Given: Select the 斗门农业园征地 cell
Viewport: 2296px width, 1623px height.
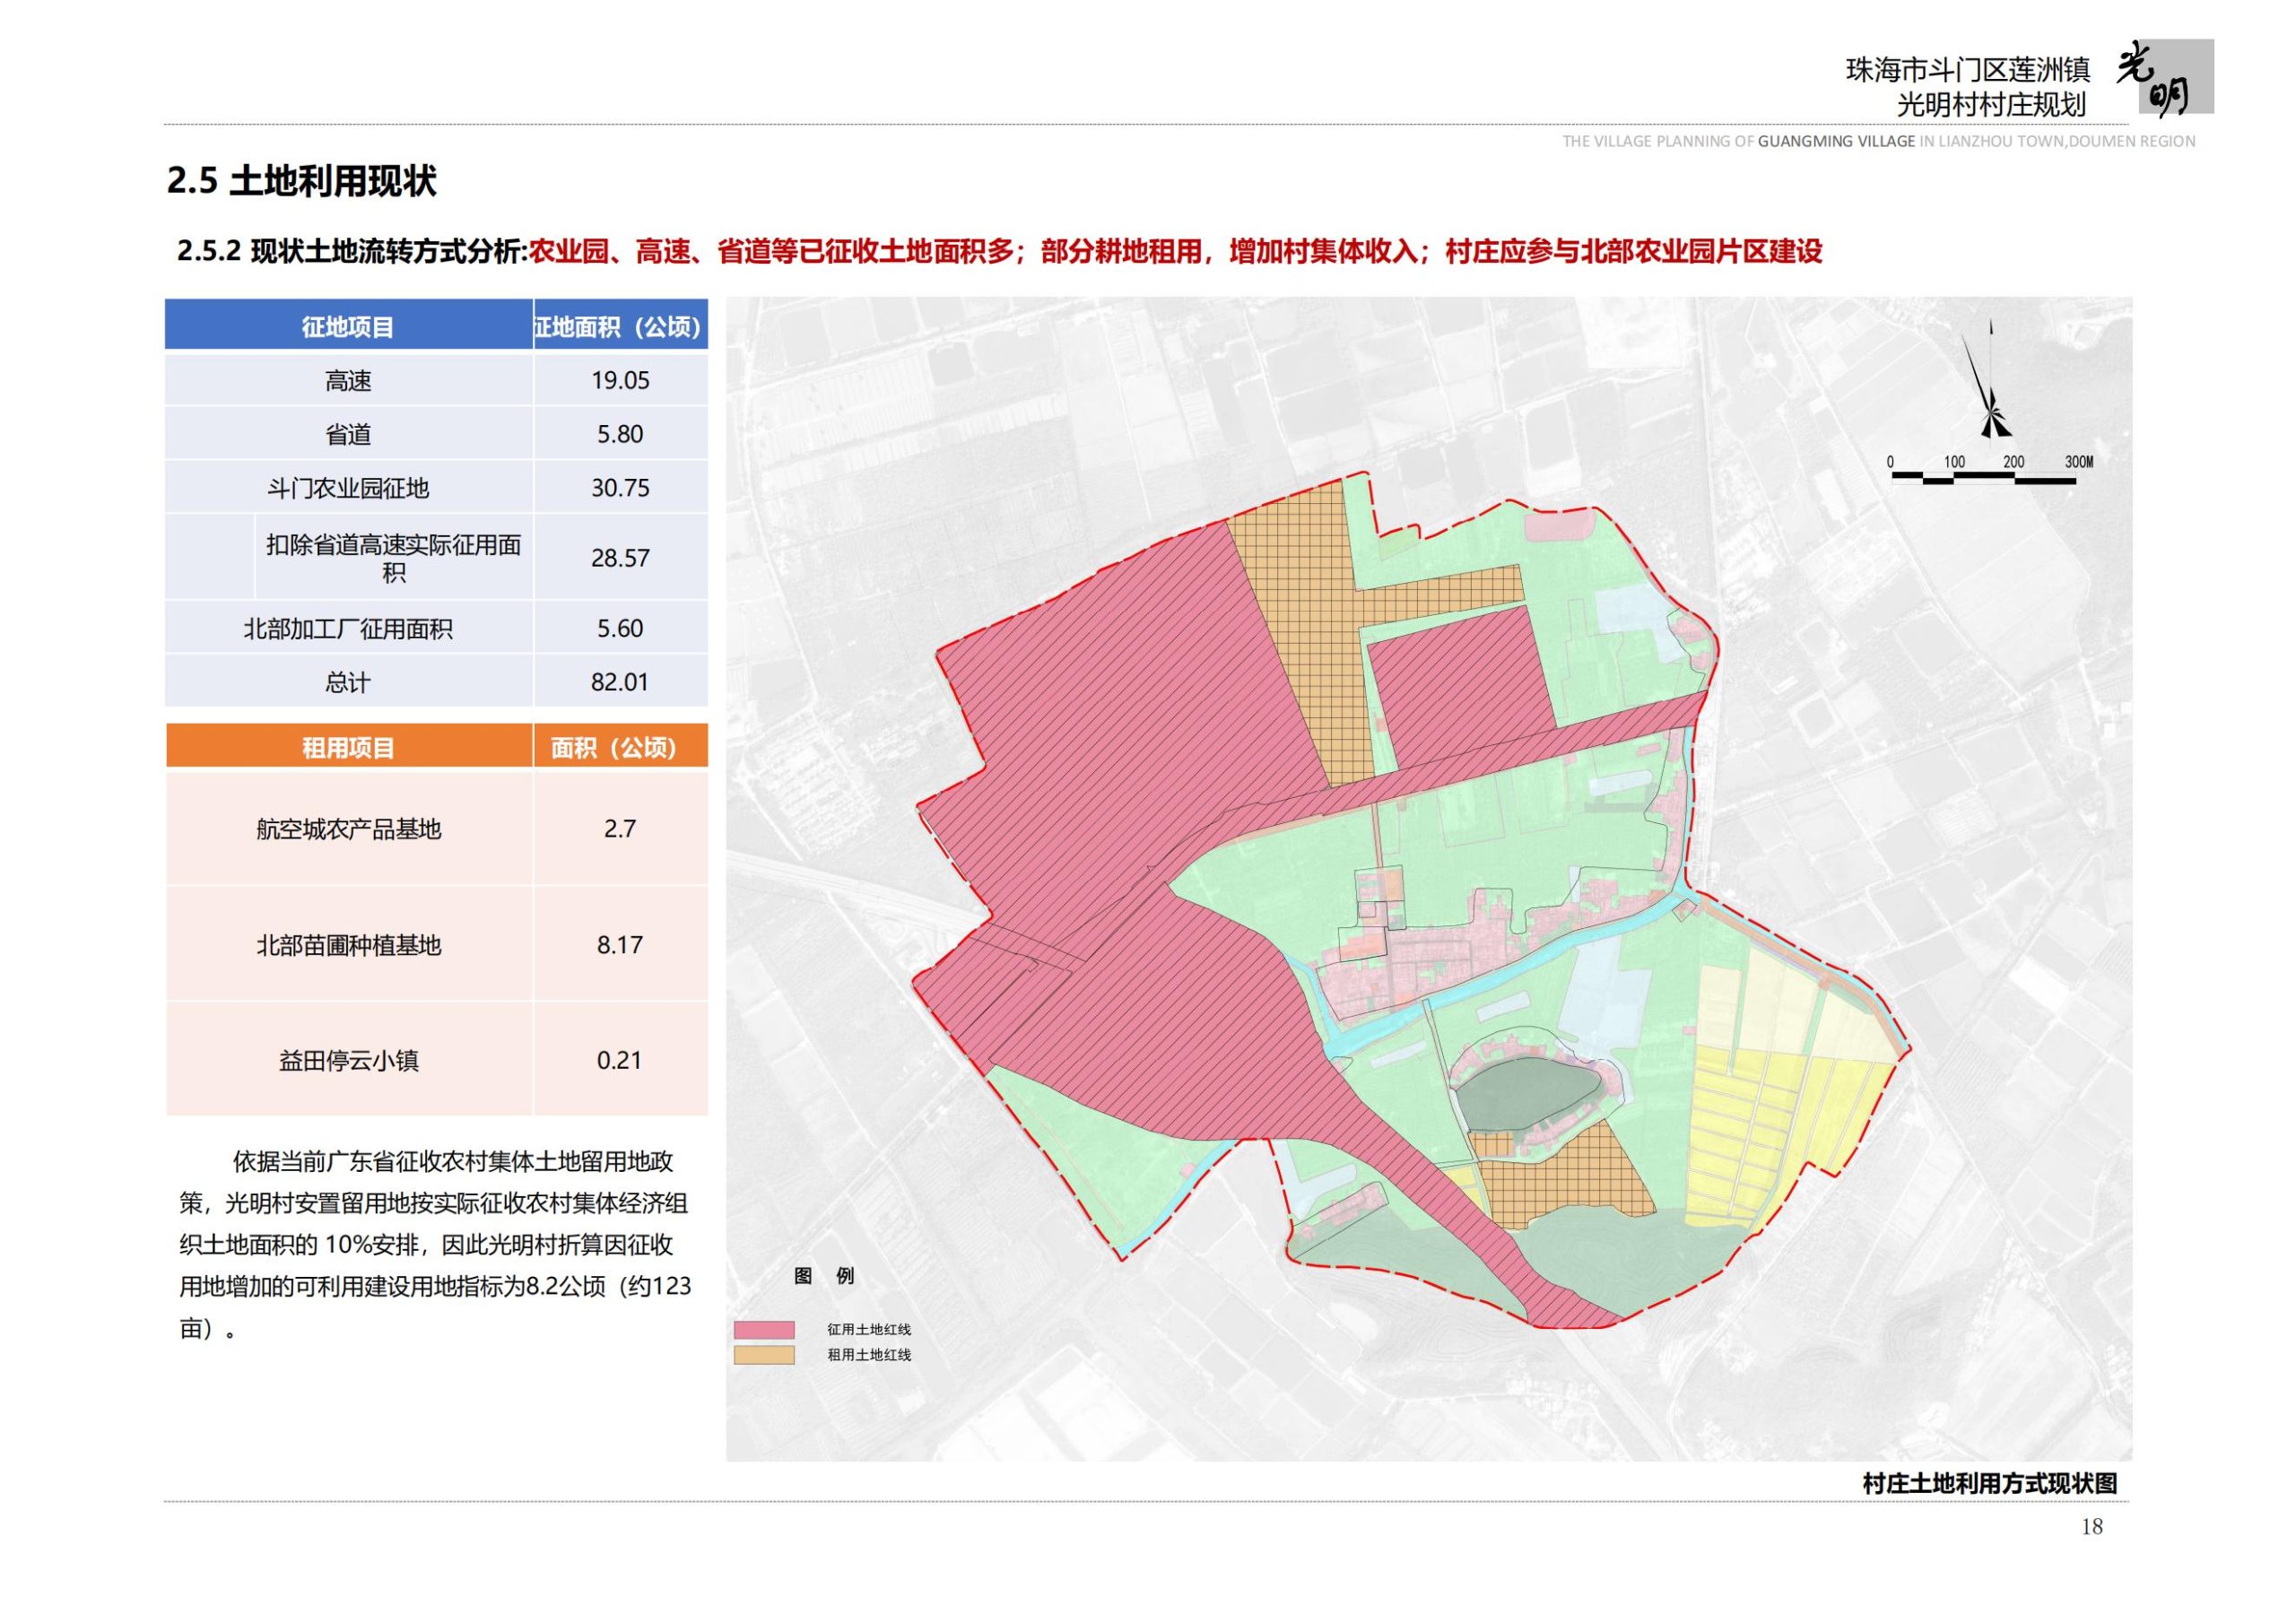Looking at the screenshot, I should [x=348, y=488].
